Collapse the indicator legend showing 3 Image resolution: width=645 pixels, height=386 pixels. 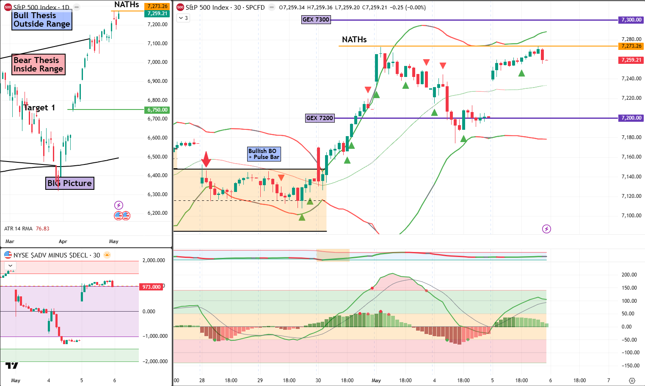(183, 18)
